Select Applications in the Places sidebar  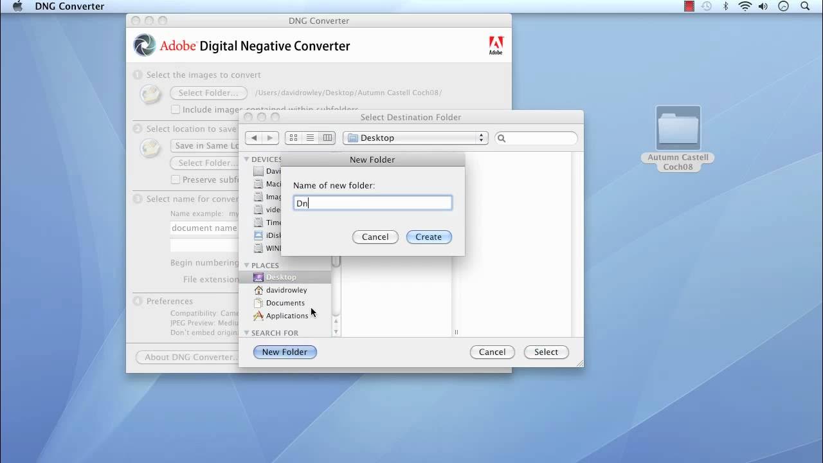285,316
